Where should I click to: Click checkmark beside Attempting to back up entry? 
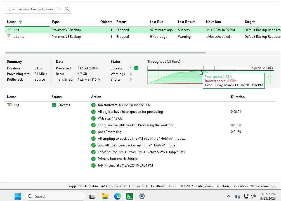point(93,139)
